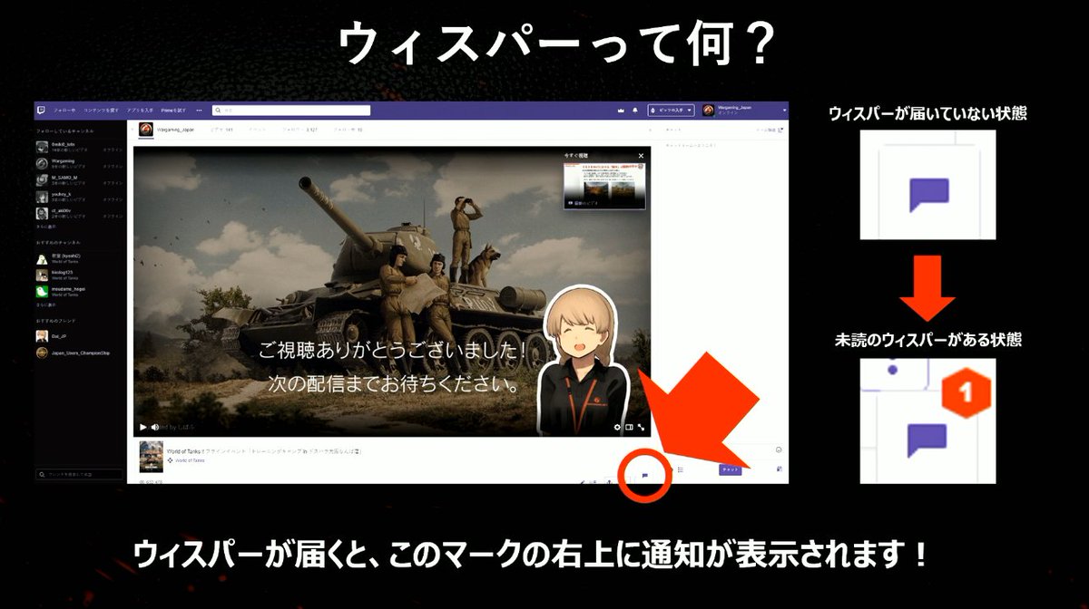Open the フォロー中 nav item

(x=64, y=110)
